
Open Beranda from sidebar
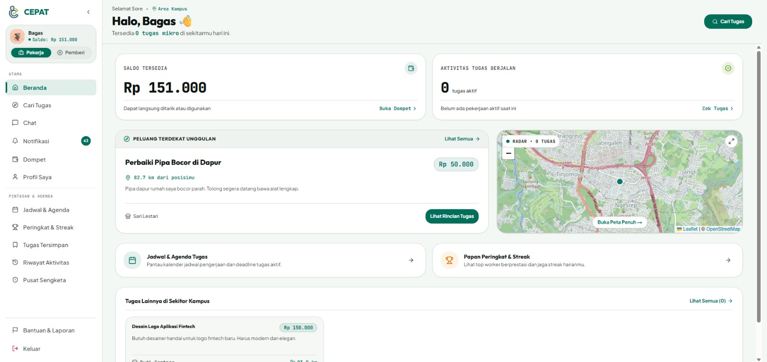coord(51,88)
